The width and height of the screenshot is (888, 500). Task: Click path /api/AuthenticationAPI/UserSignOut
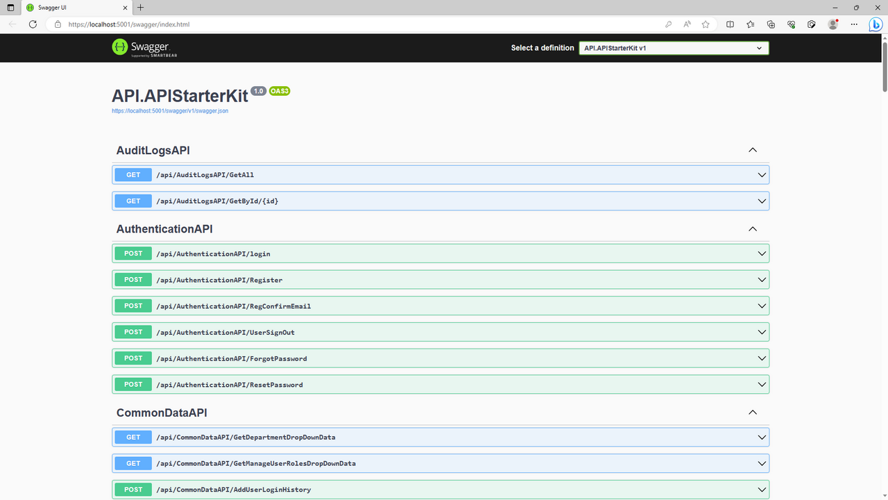point(225,333)
